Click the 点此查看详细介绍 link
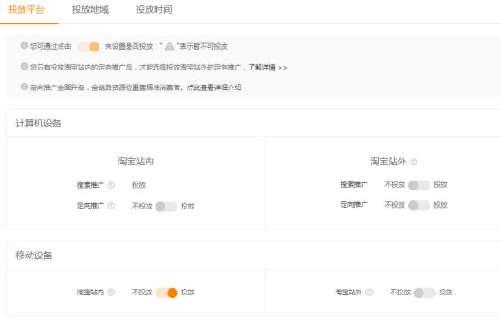501x325 pixels. click(213, 88)
